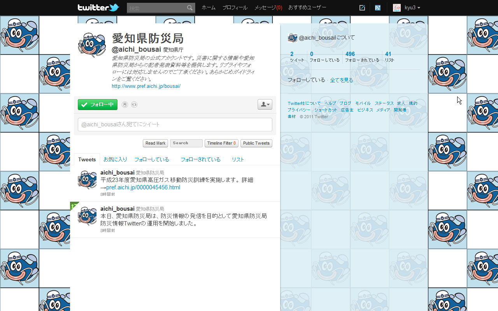Image resolution: width=498 pixels, height=311 pixels.
Task: Click the 愛知県防災局 profile heading
Action: [148, 38]
